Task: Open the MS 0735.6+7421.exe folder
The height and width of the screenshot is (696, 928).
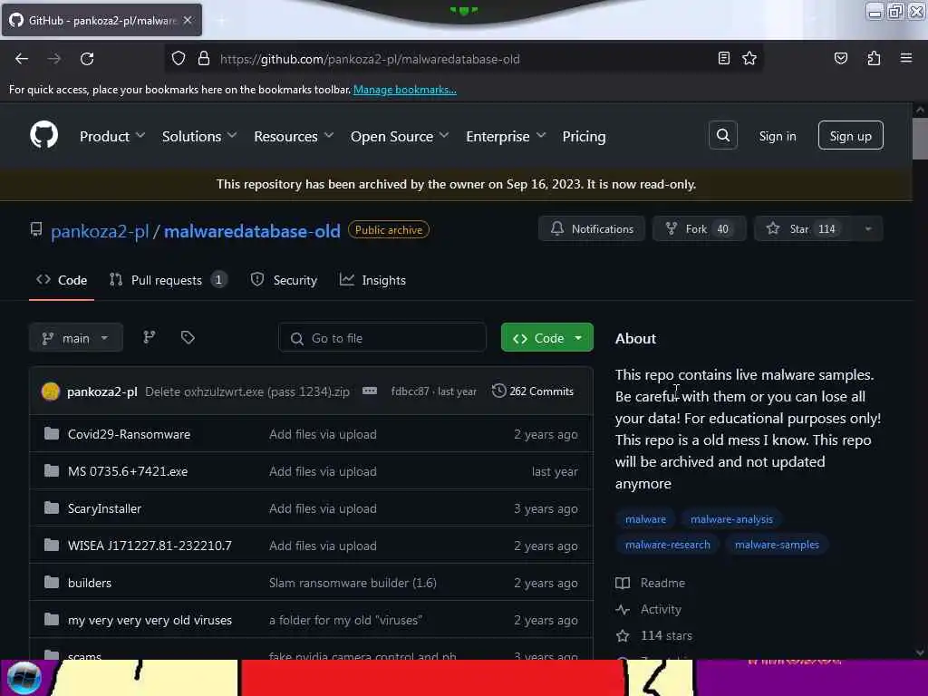Action: [128, 471]
